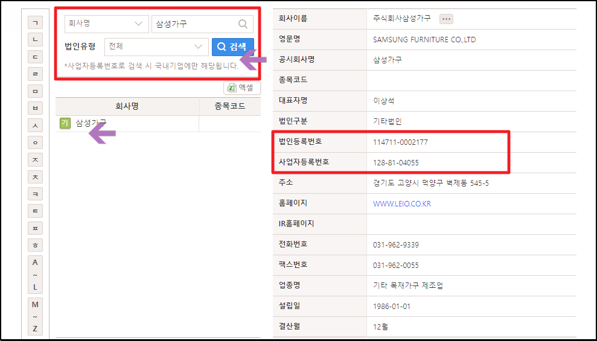The image size is (597, 341).
Task: Filter by consonant ㄷ index button
Action: tap(36, 57)
